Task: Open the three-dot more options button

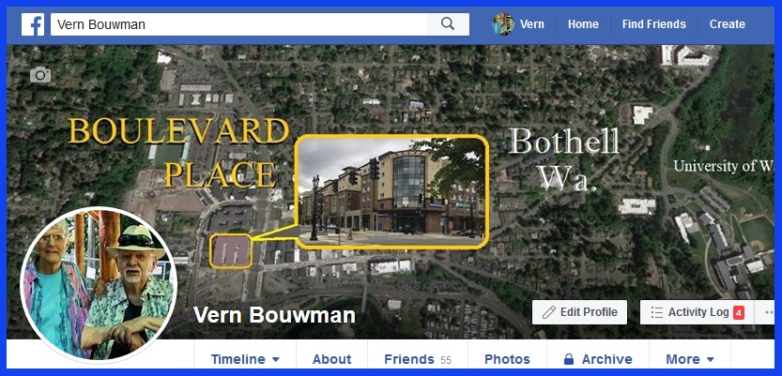Action: (768, 312)
